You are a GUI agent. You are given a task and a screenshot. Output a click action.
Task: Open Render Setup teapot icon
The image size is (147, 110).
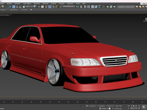coord(107,7)
